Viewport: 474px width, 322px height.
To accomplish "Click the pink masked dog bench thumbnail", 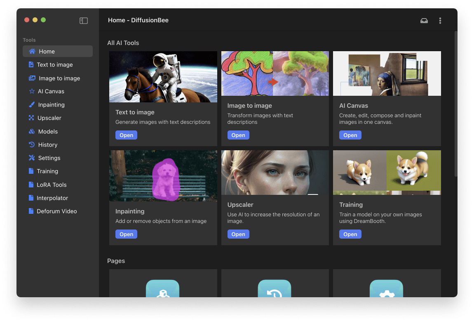I will point(163,176).
